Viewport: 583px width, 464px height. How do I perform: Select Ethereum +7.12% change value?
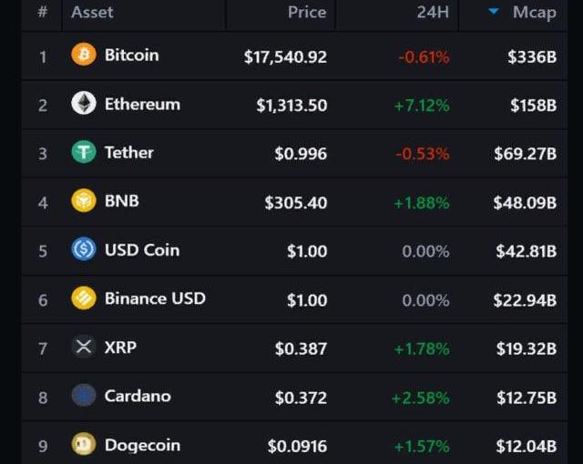(422, 106)
